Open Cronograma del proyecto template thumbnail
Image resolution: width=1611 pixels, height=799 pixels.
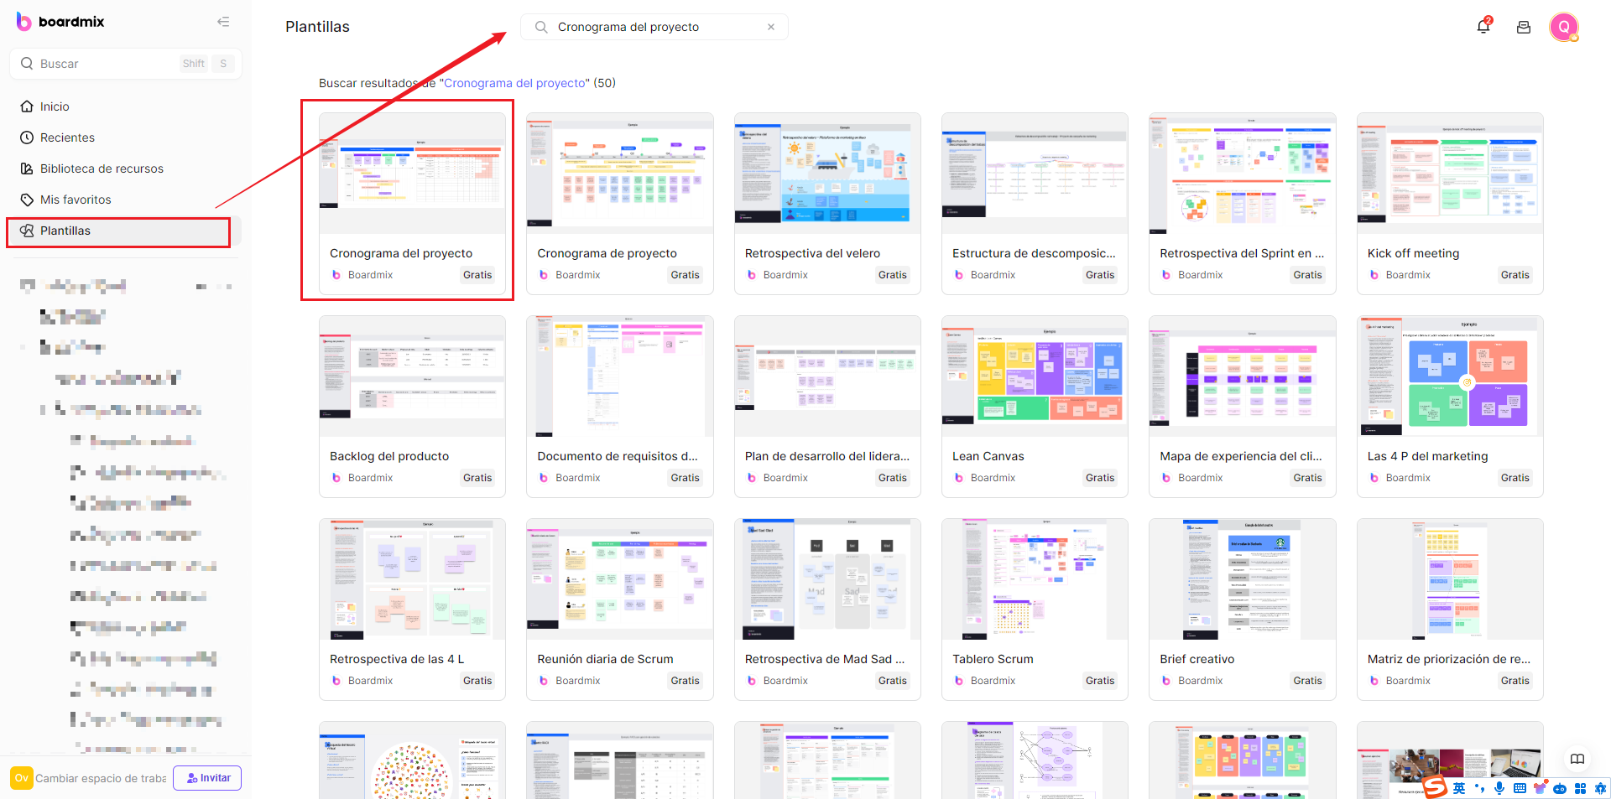(x=412, y=174)
